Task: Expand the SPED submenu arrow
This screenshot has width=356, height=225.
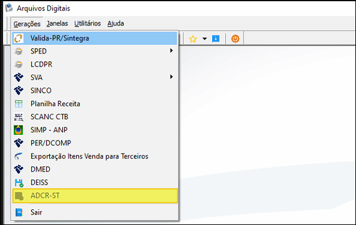Action: click(x=171, y=50)
